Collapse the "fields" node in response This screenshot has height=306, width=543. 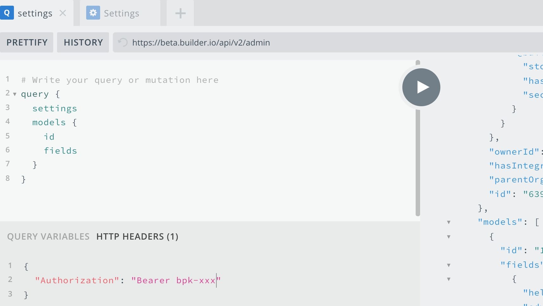(x=449, y=265)
